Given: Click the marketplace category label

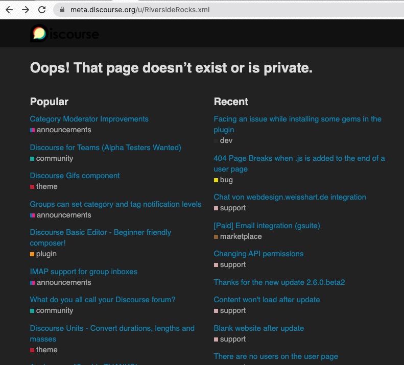Looking at the screenshot, I should (x=238, y=237).
